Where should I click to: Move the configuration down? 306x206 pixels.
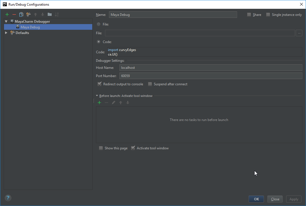coord(42,14)
